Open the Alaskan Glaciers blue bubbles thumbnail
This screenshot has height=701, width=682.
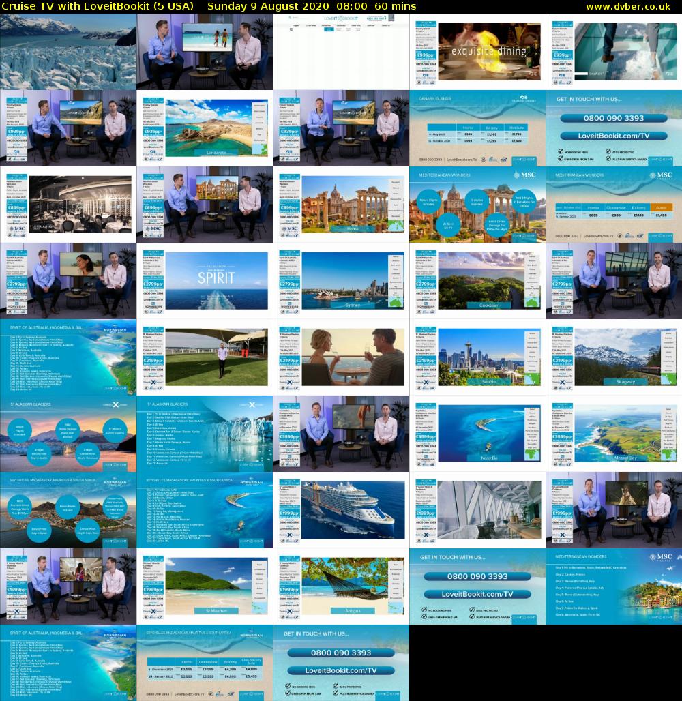pos(68,434)
